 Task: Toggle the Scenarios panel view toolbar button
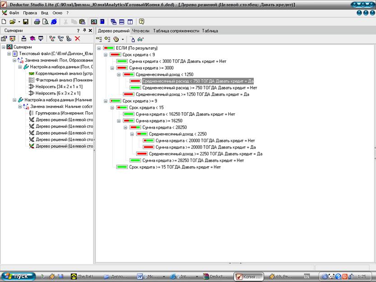coord(93,22)
